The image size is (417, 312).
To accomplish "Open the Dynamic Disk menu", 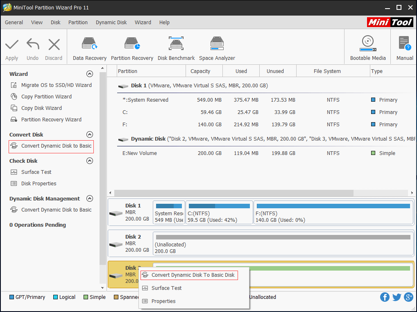I will (111, 22).
